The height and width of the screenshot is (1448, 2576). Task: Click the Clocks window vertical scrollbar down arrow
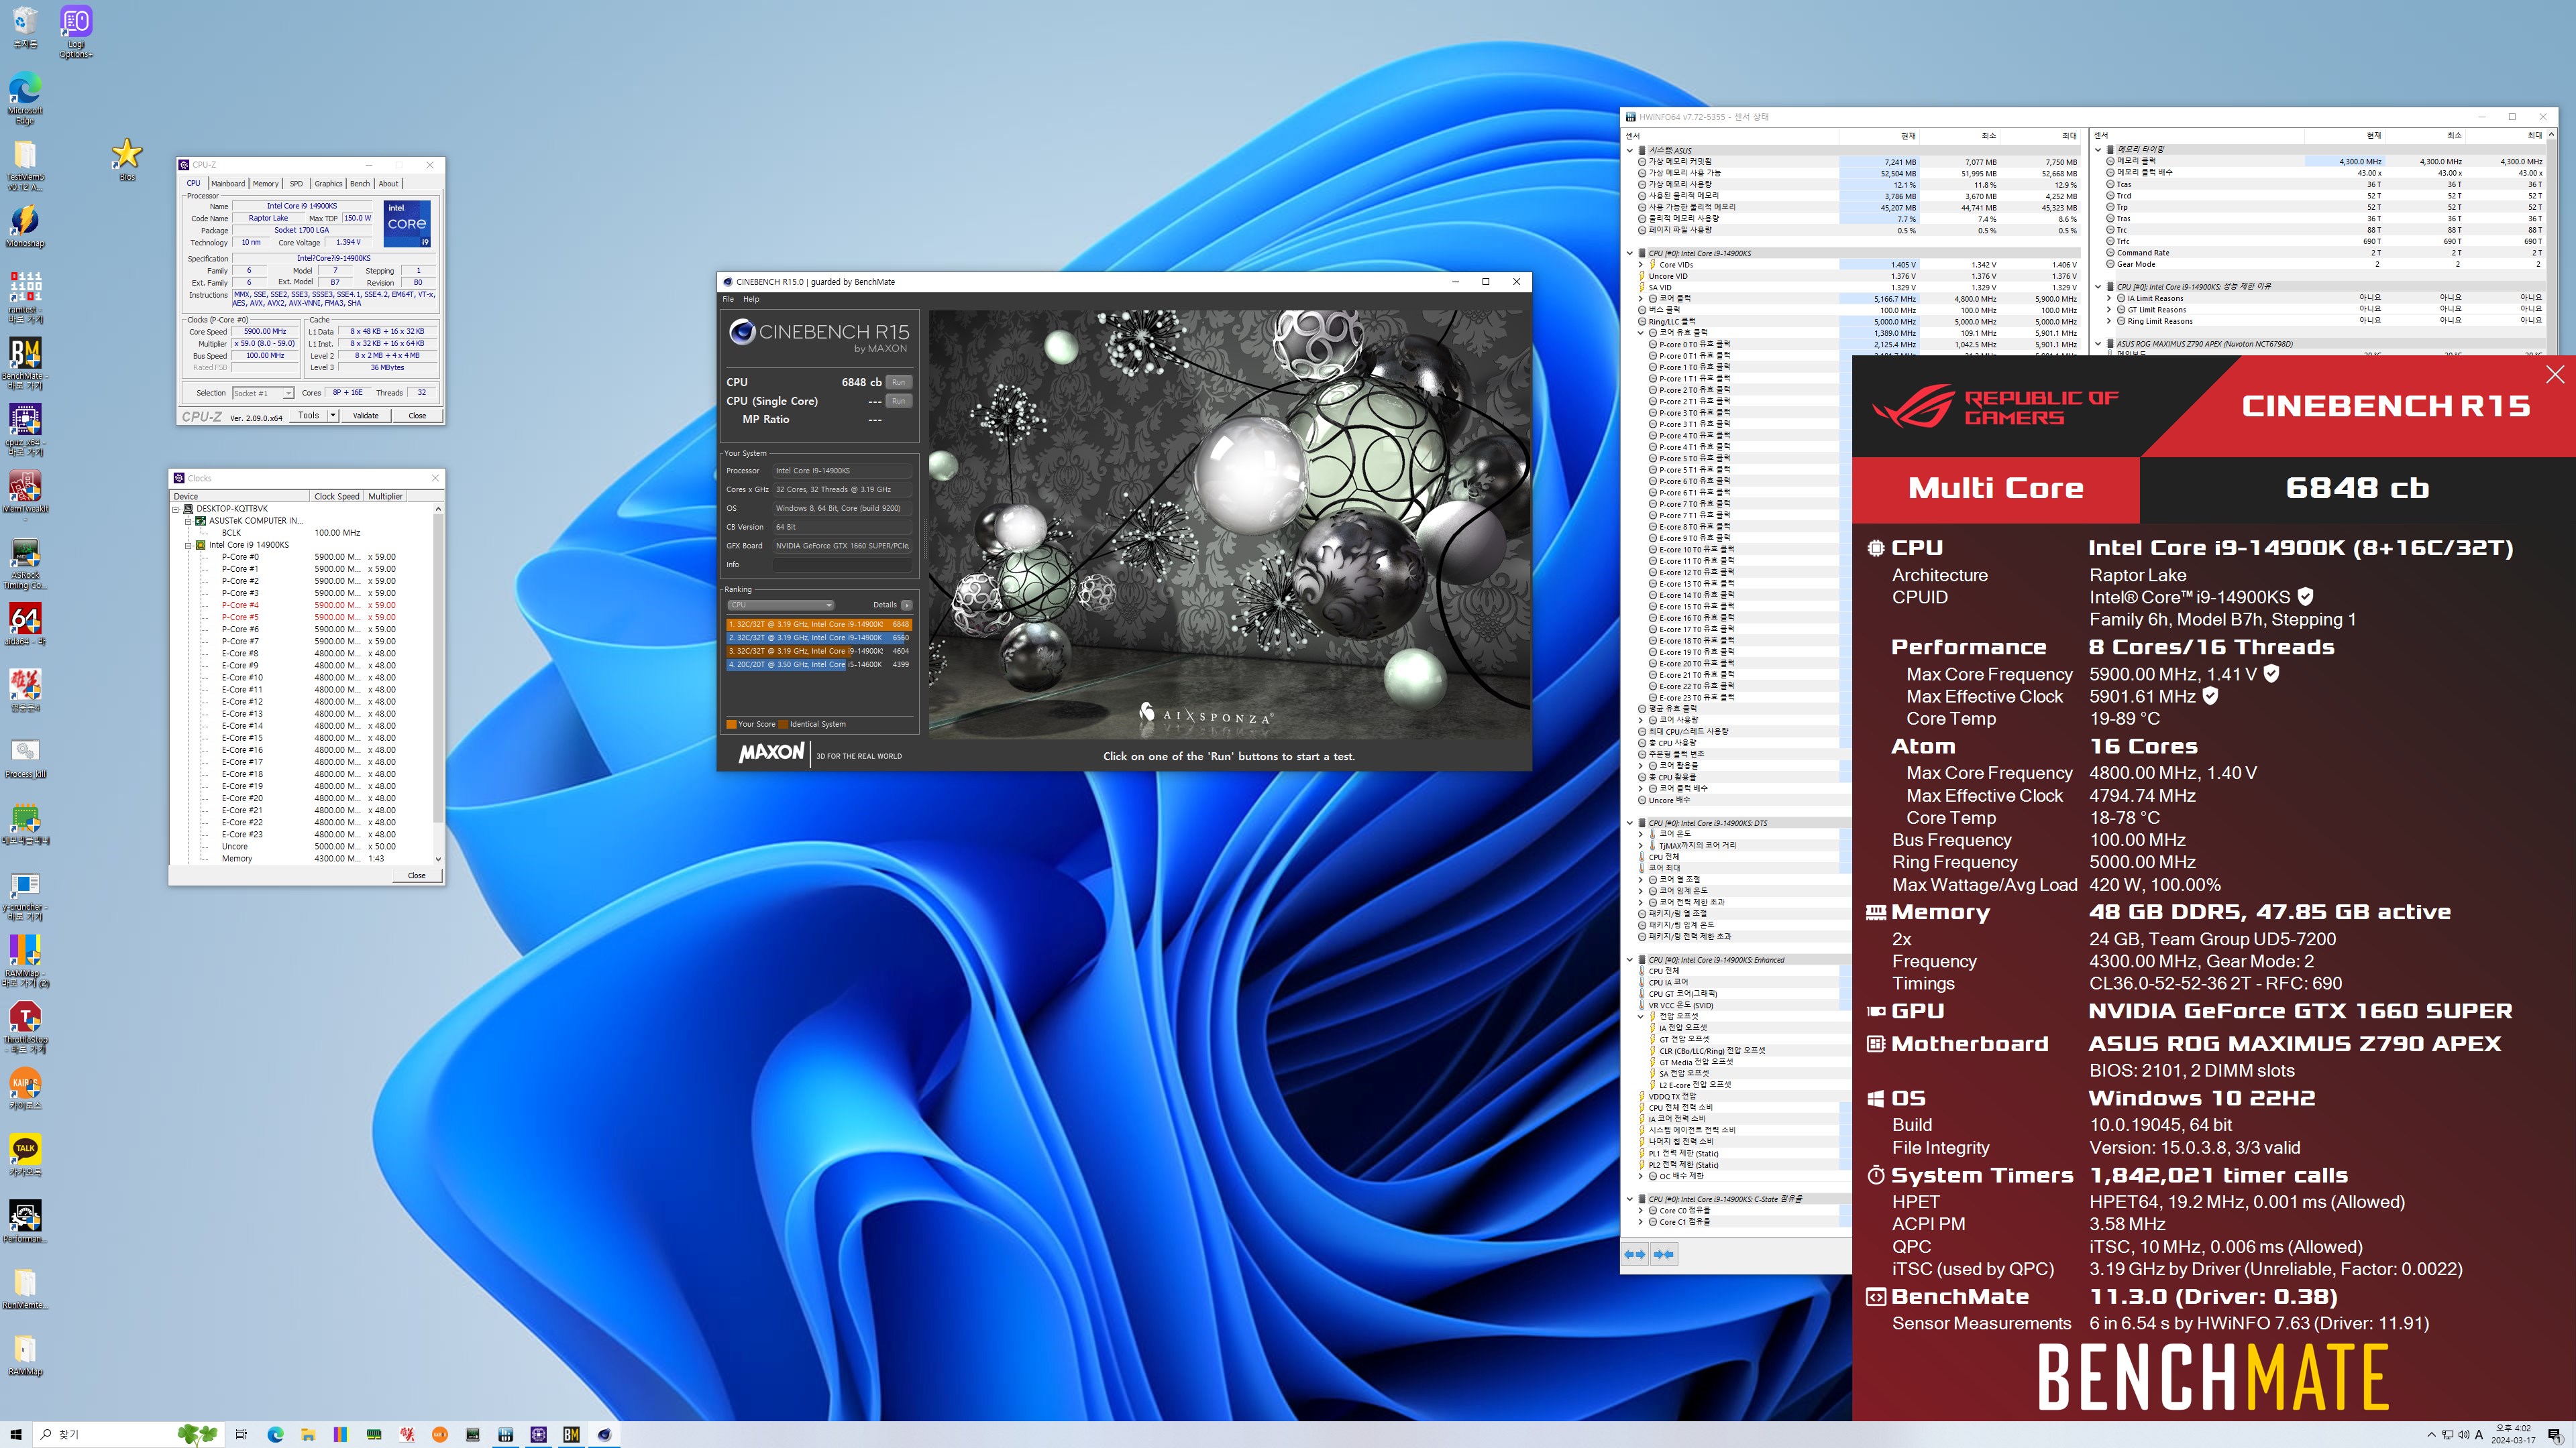[438, 858]
